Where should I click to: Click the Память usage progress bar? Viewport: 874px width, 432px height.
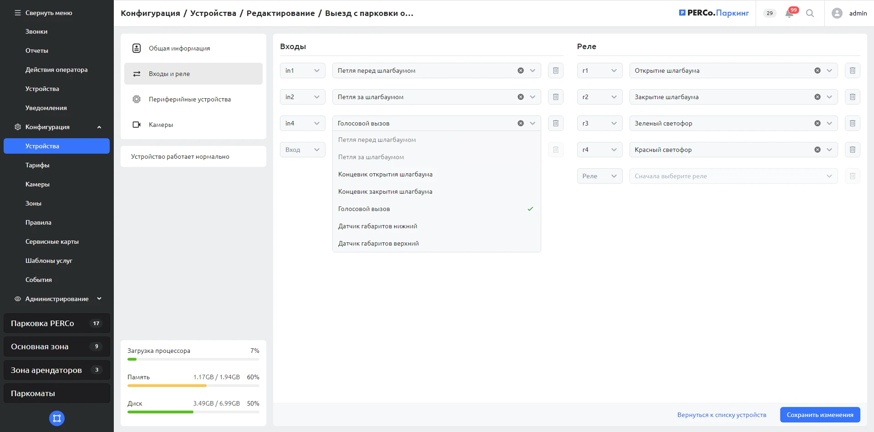click(193, 386)
